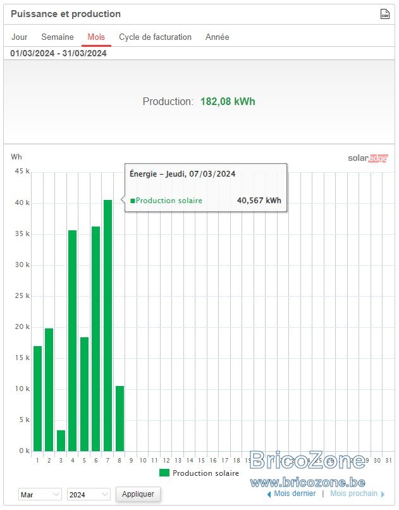Click the Production solaire legend label
Viewport: 399px width, 510px height.
(x=206, y=473)
